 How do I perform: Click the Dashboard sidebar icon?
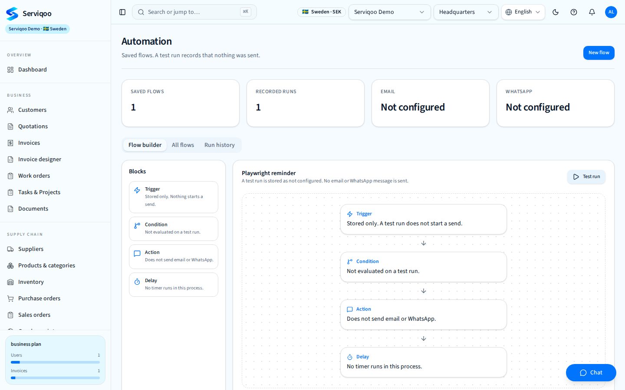(10, 70)
